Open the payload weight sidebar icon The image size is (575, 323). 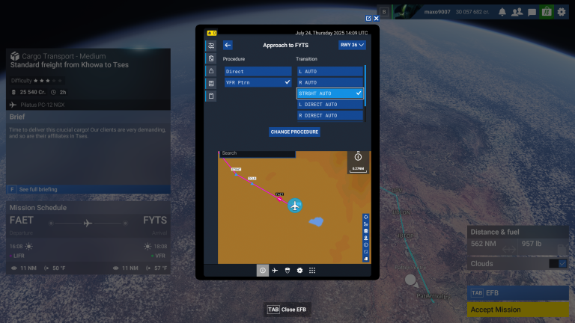click(x=211, y=71)
